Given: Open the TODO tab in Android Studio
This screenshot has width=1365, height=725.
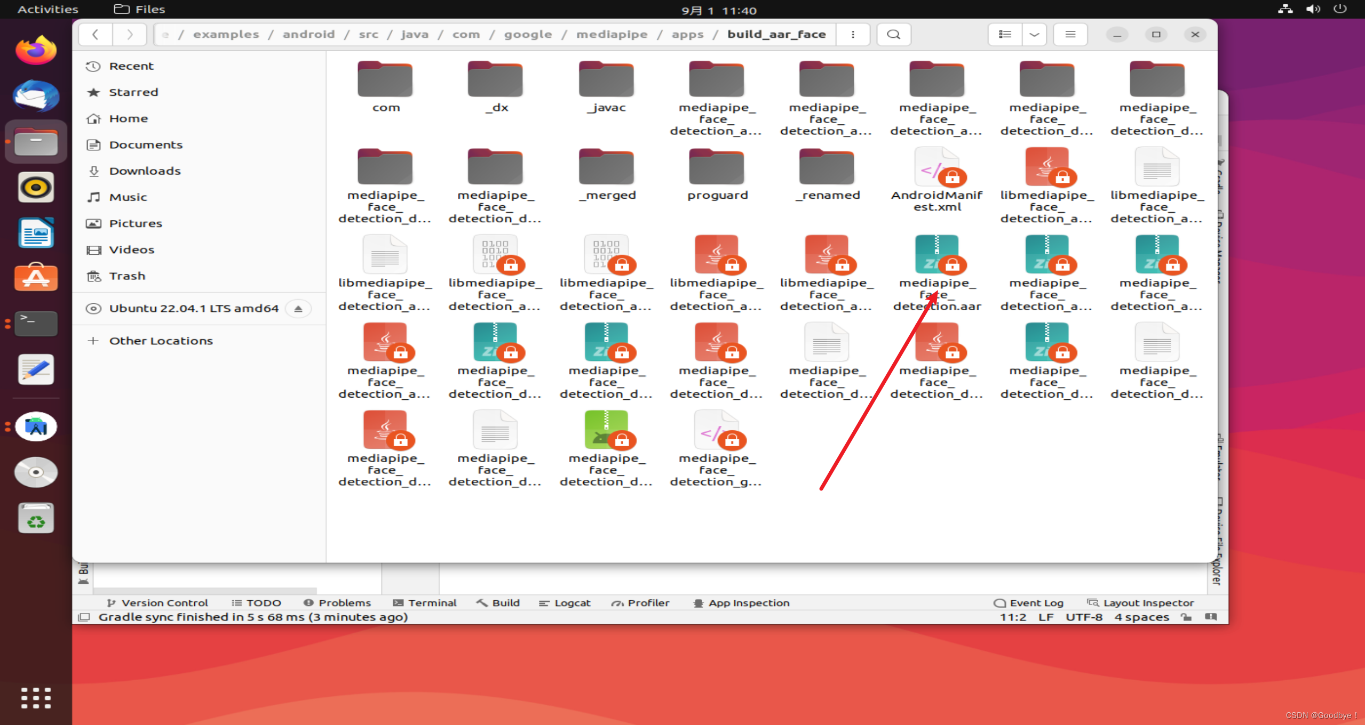Looking at the screenshot, I should (x=257, y=603).
